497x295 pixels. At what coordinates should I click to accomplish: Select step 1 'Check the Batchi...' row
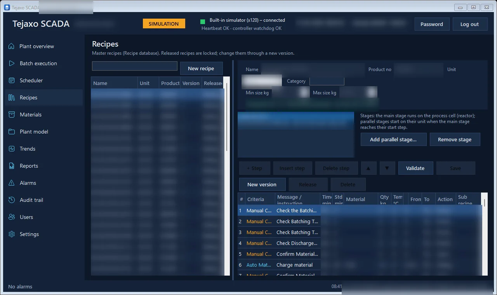360,210
